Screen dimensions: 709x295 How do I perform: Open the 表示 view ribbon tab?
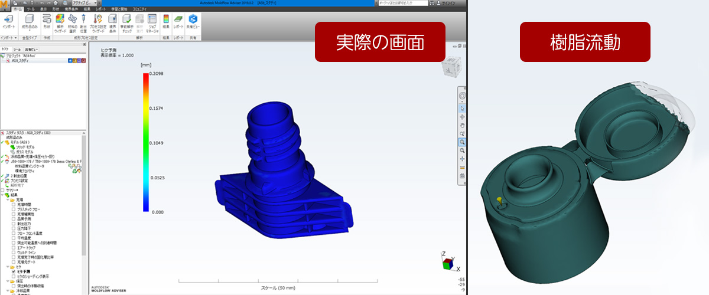pyautogui.click(x=43, y=10)
